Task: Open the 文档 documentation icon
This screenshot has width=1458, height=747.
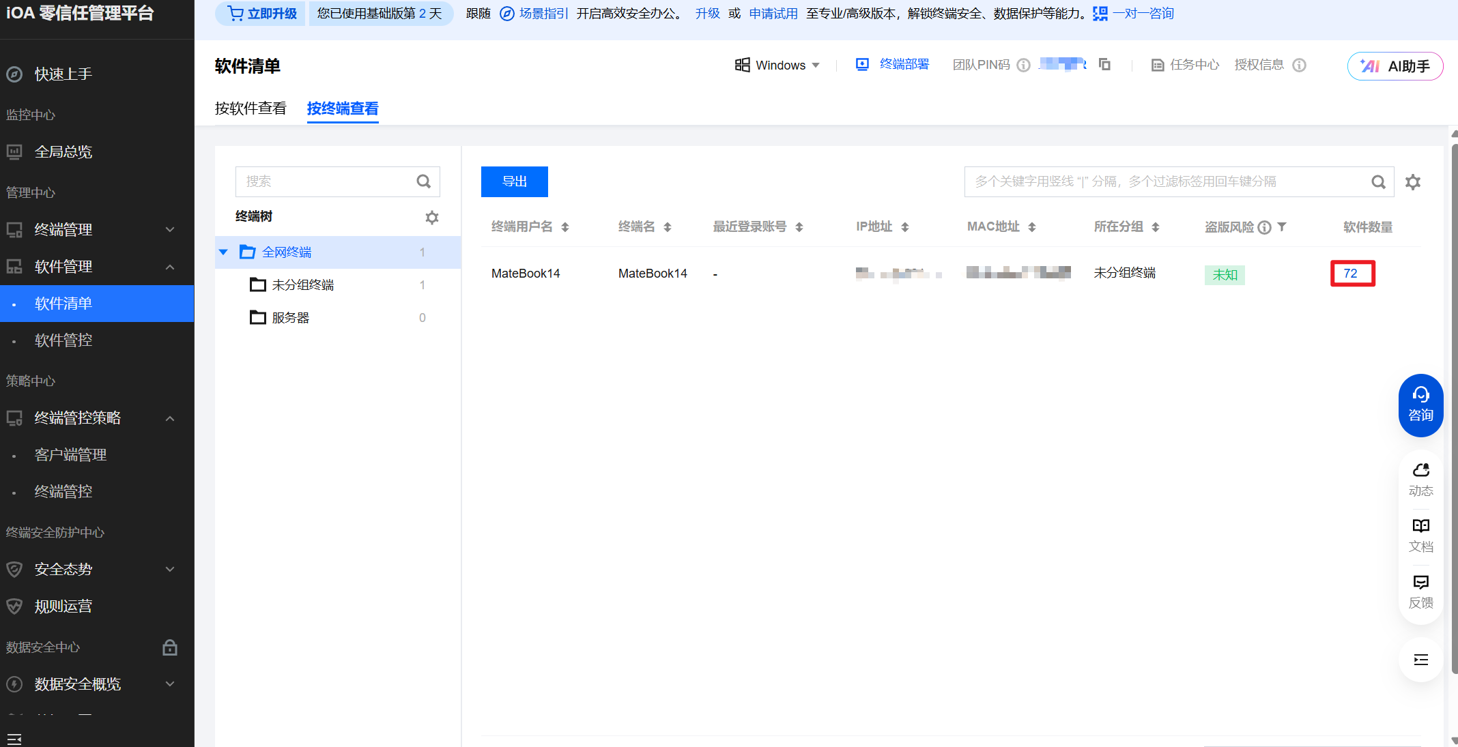Action: (x=1420, y=535)
